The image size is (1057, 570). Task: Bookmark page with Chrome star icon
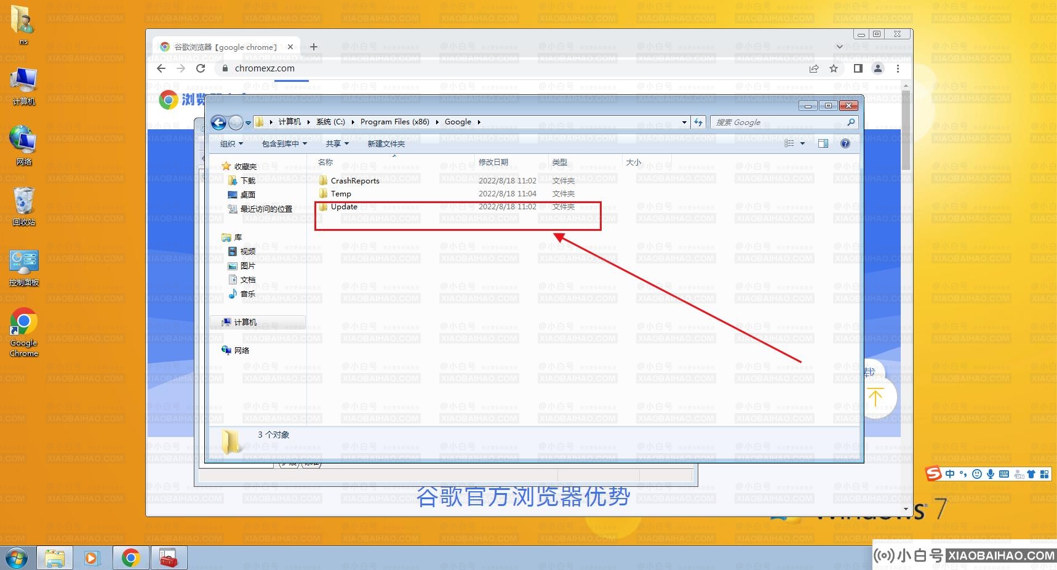click(834, 68)
